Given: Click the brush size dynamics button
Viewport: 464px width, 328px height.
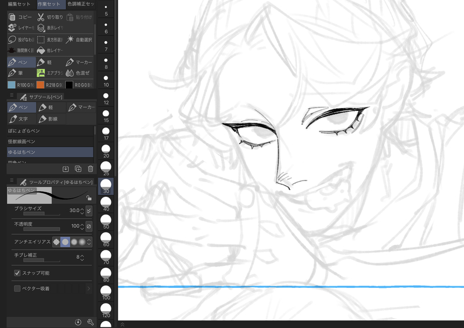Looking at the screenshot, I should coord(89,211).
